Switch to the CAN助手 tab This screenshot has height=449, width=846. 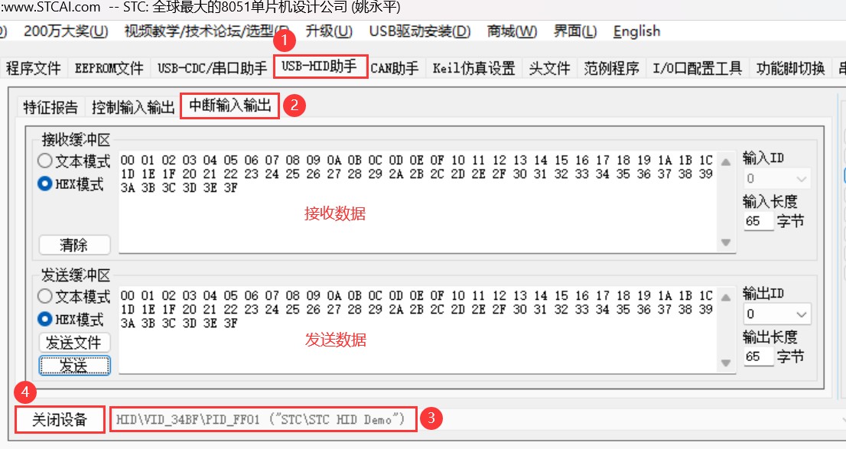coord(395,68)
